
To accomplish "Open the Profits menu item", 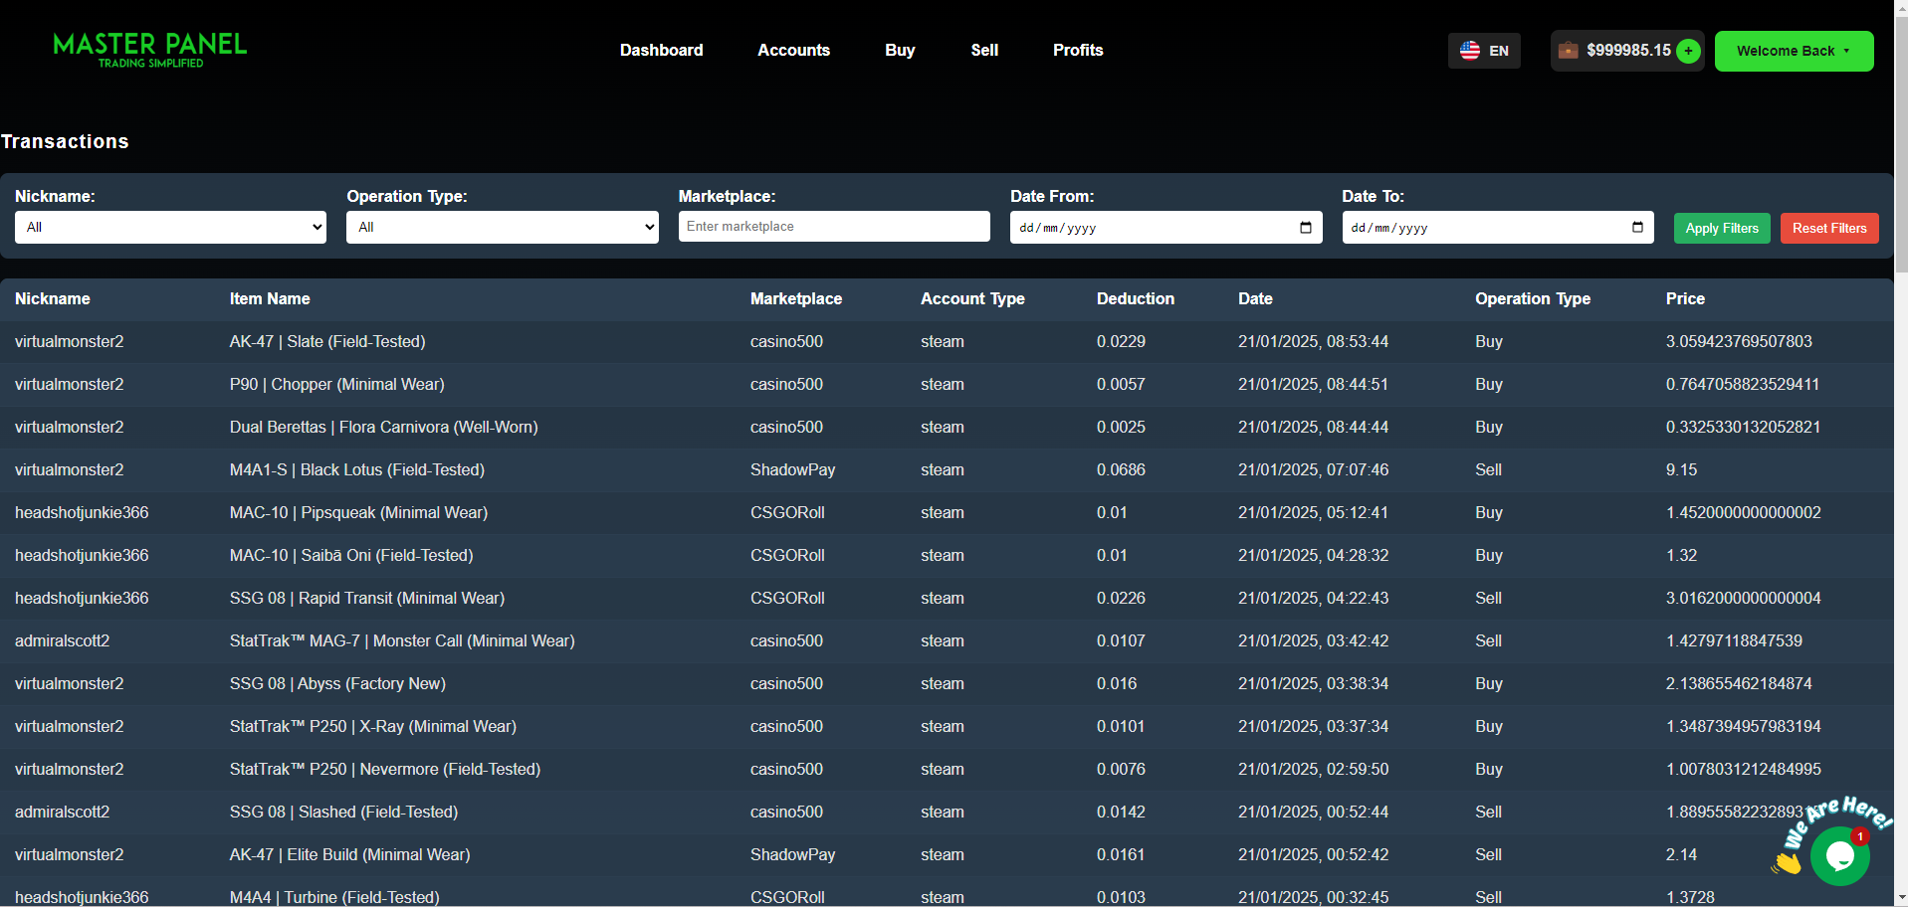I will pyautogui.click(x=1078, y=50).
